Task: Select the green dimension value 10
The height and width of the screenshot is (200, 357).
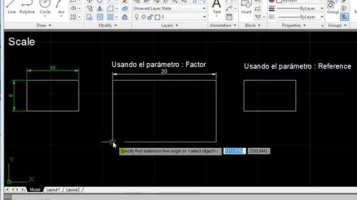Action: [52, 68]
